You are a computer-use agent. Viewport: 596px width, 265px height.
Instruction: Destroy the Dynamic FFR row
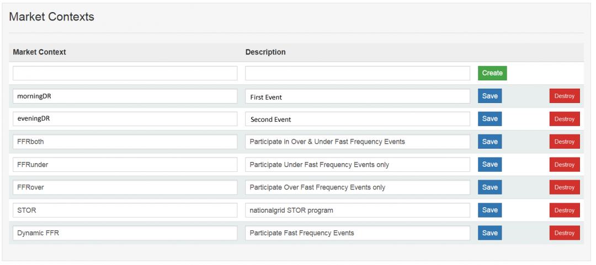(x=564, y=233)
